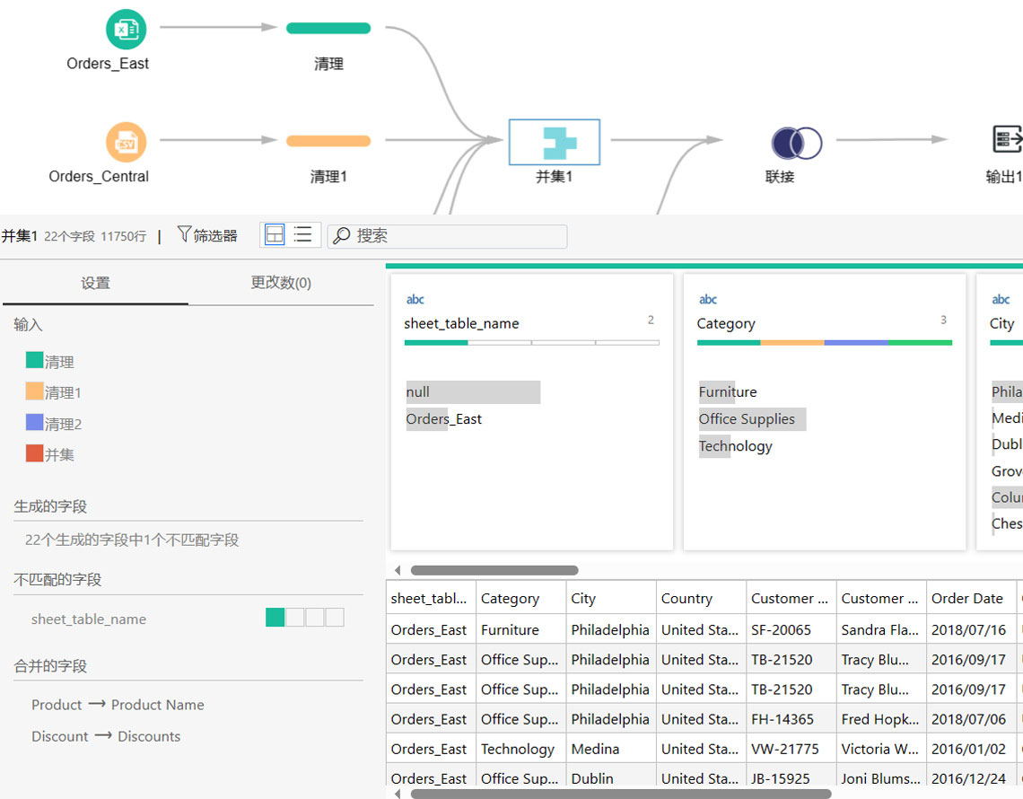Select the Orders_East Excel input node

[x=126, y=30]
